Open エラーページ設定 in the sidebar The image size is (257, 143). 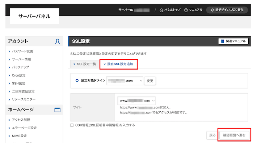tap(24, 128)
